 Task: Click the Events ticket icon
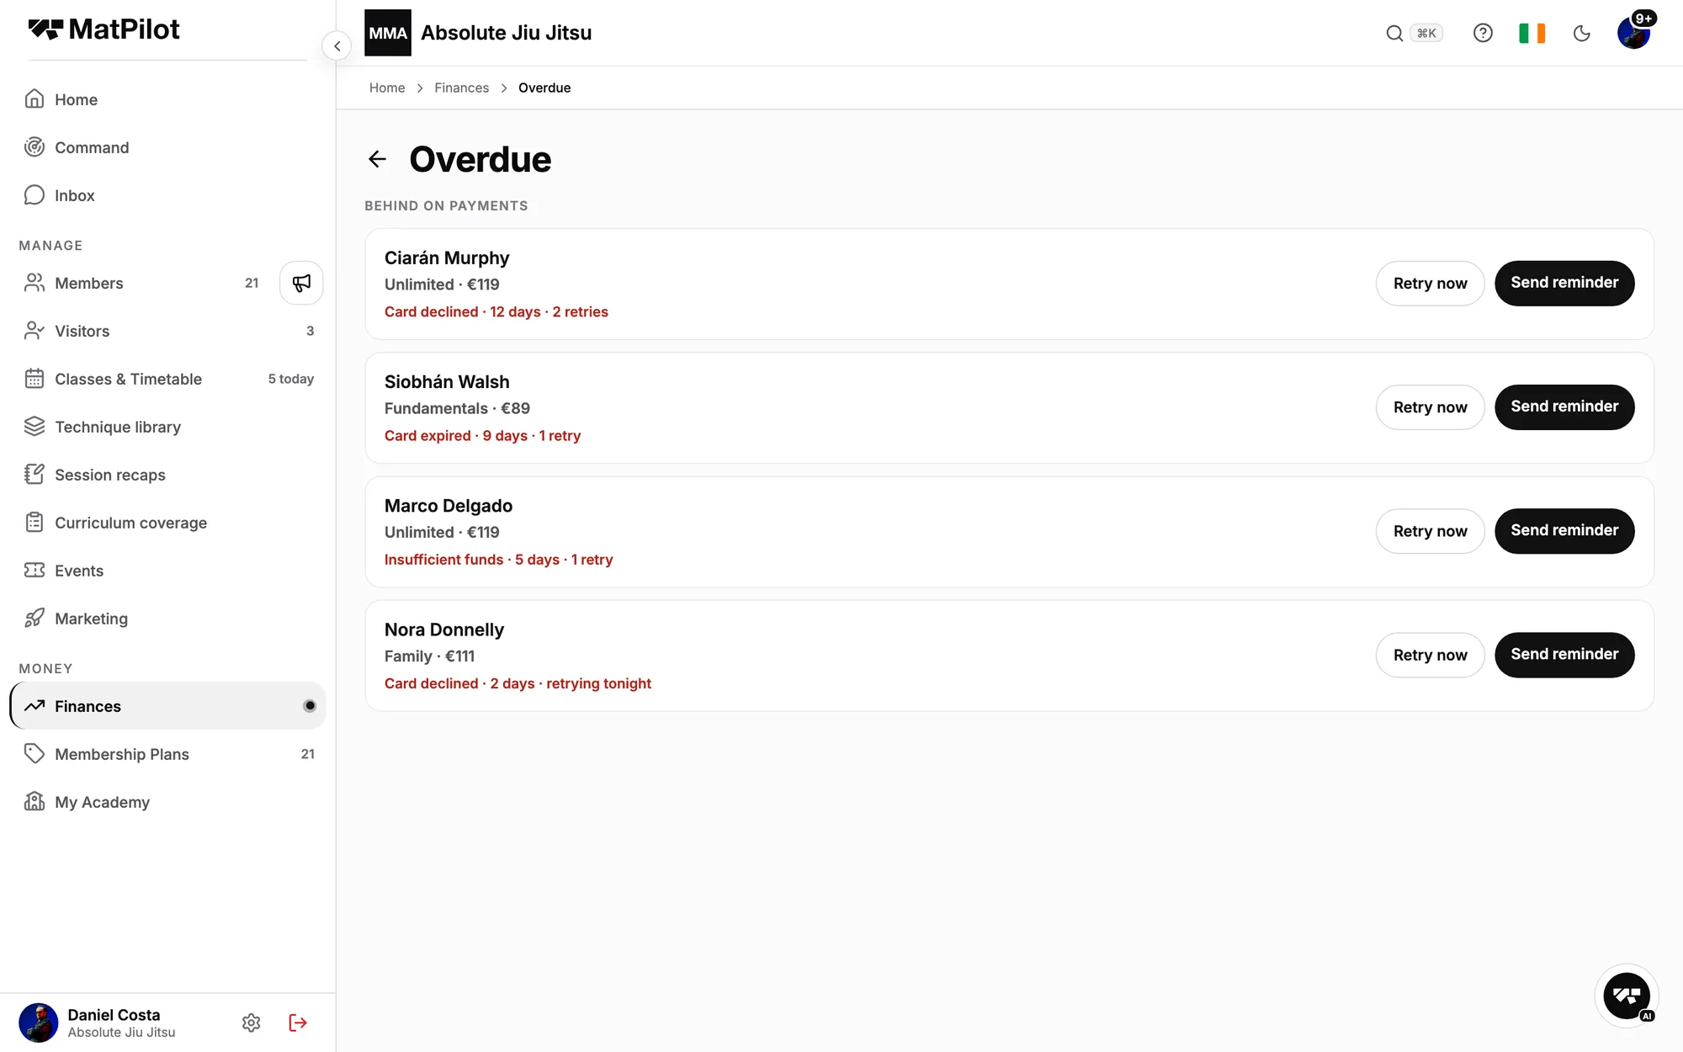[x=35, y=571]
